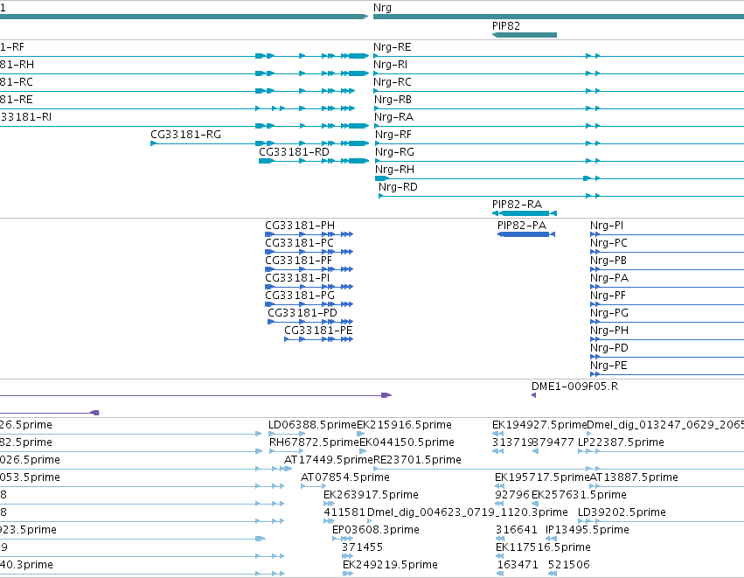Click the CG33181-PG protein label
The width and height of the screenshot is (744, 578).
point(299,296)
